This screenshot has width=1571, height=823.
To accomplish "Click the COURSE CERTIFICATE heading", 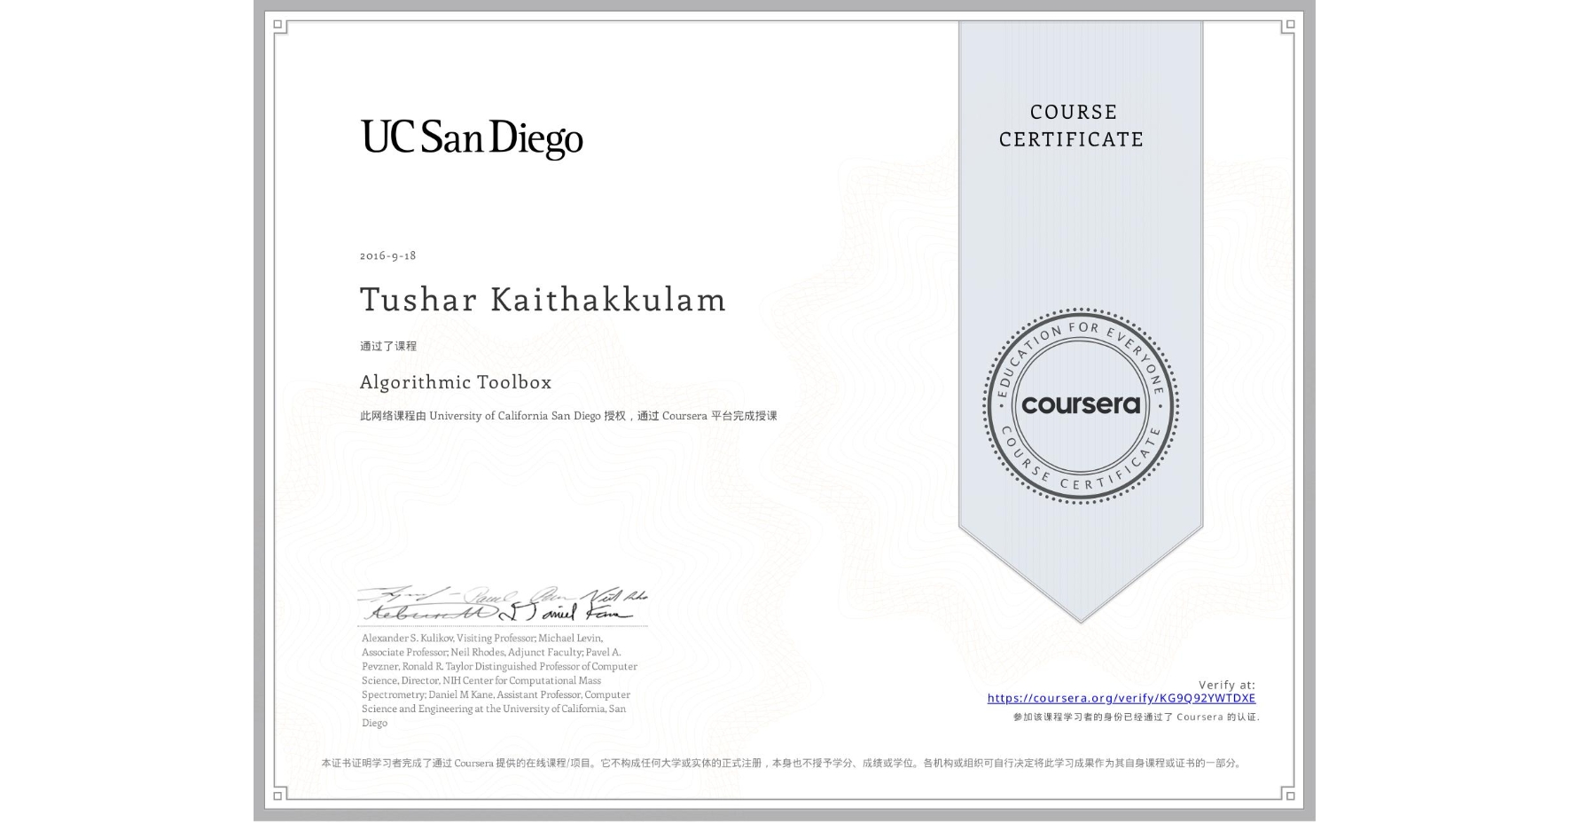I will pyautogui.click(x=1072, y=126).
